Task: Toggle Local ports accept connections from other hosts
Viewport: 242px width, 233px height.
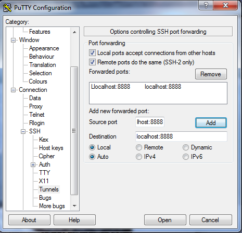Action: point(92,53)
